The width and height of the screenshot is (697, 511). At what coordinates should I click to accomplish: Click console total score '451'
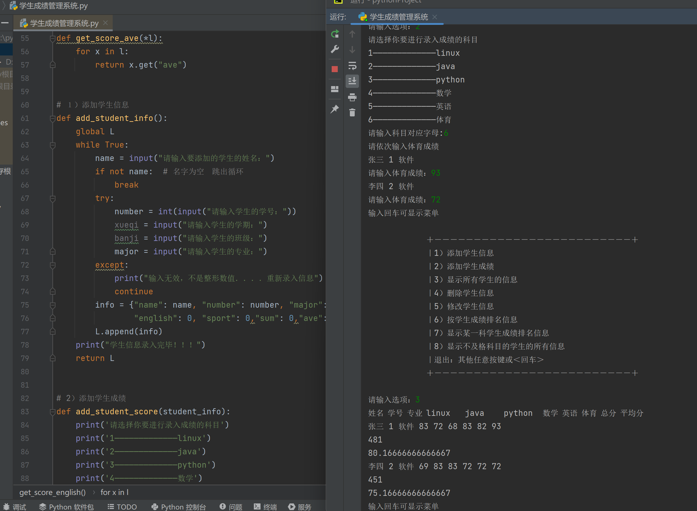(375, 480)
